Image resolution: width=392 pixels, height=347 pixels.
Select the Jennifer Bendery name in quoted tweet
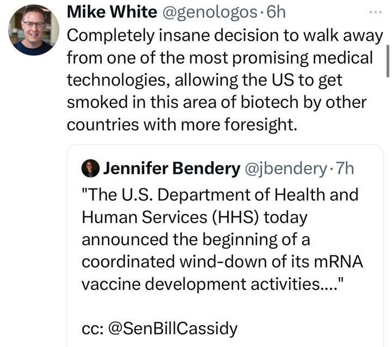tap(171, 169)
